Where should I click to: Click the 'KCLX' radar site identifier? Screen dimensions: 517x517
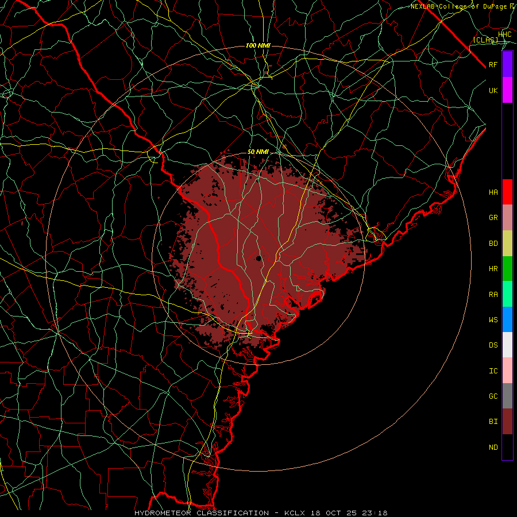click(x=295, y=513)
